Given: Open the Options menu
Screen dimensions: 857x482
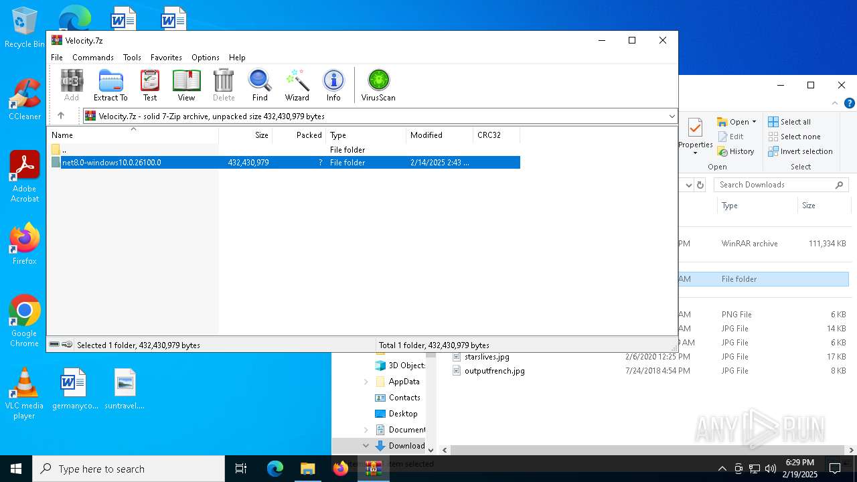Looking at the screenshot, I should click(x=206, y=58).
